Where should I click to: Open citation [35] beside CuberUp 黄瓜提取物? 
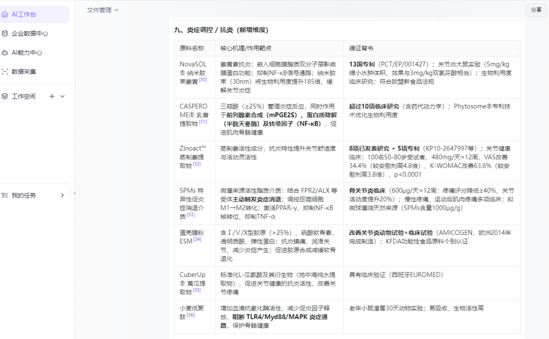[197, 290]
